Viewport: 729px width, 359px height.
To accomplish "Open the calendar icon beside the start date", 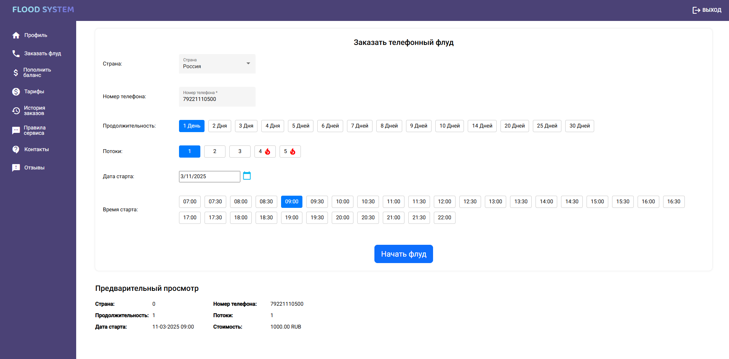I will pos(247,176).
